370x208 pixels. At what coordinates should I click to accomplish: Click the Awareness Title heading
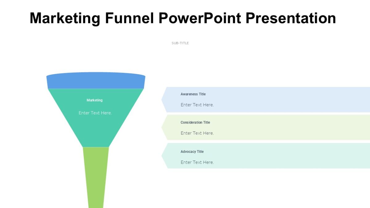[x=193, y=94]
